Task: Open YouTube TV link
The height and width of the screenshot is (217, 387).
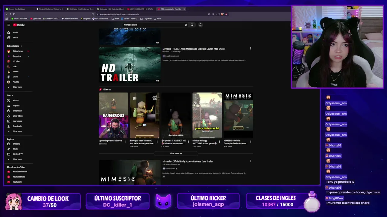Action: tap(18, 182)
